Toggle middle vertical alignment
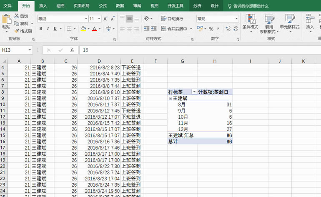 [129, 19]
